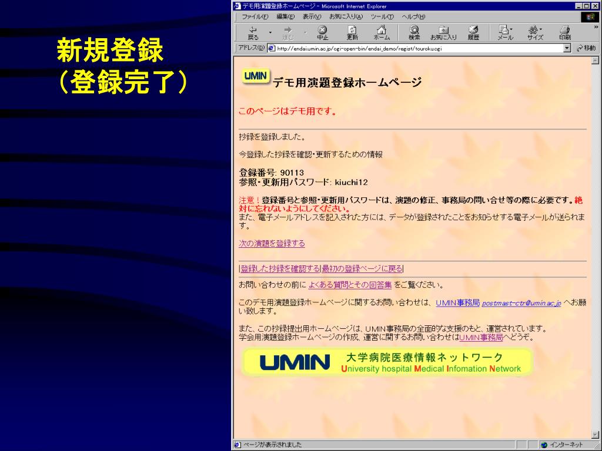Click the text 抄録を登録しました。
The image size is (602, 451).
tap(272, 137)
